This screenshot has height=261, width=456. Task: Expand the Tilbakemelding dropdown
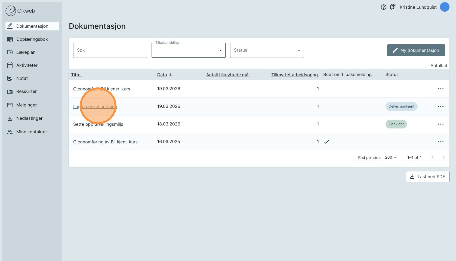(x=189, y=50)
